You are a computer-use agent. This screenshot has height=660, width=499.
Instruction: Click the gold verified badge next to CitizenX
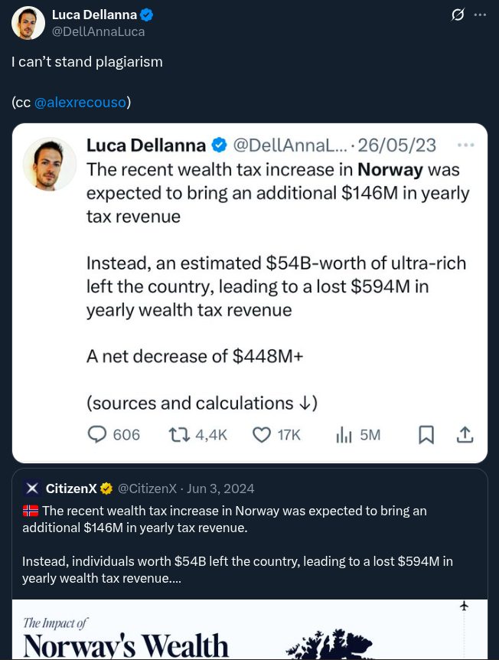(x=106, y=488)
